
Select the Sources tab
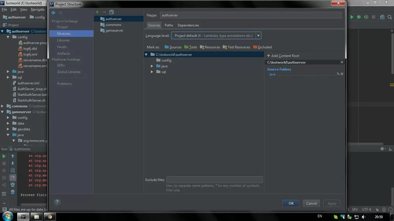tap(154, 25)
